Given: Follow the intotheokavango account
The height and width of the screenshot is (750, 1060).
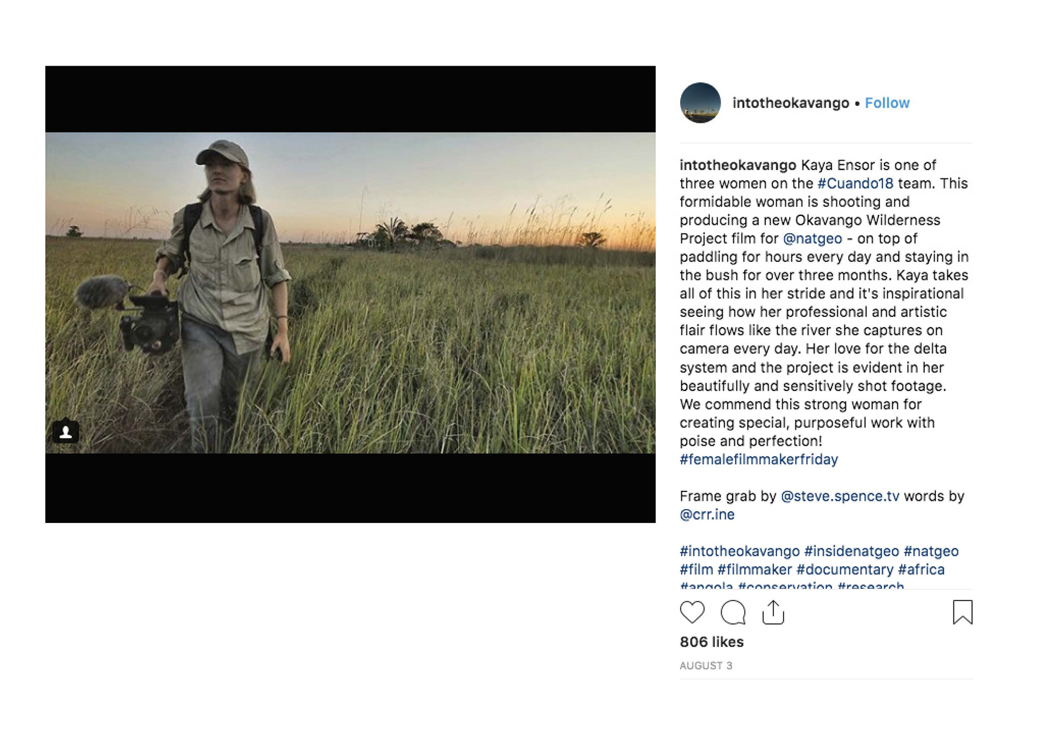Looking at the screenshot, I should click(x=887, y=103).
